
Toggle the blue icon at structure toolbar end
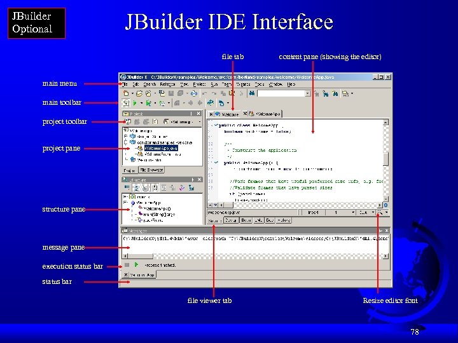click(x=191, y=188)
